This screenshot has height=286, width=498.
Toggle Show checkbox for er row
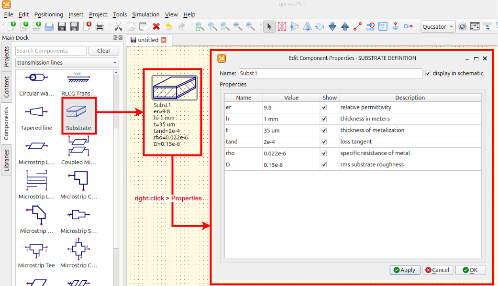click(324, 107)
